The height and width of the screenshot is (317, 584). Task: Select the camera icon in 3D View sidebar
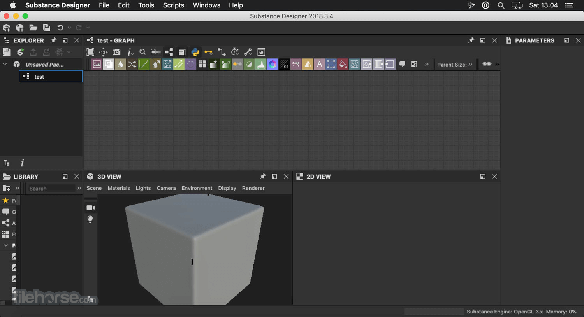point(90,208)
